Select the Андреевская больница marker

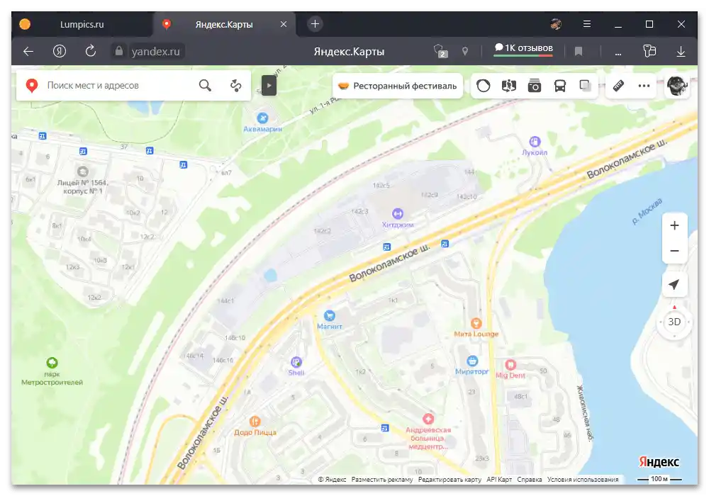point(428,419)
